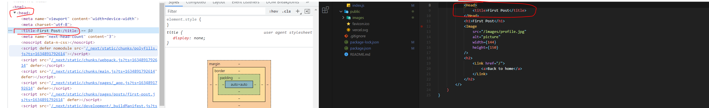Open index.js in the explorer
The height and width of the screenshot is (108, 709).
(x=358, y=5)
